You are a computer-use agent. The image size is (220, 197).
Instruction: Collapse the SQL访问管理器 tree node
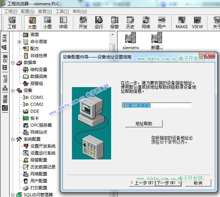pyautogui.click(x=13, y=195)
